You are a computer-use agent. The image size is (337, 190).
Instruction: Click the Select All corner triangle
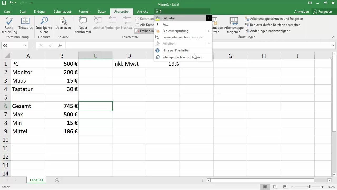(x=7, y=56)
